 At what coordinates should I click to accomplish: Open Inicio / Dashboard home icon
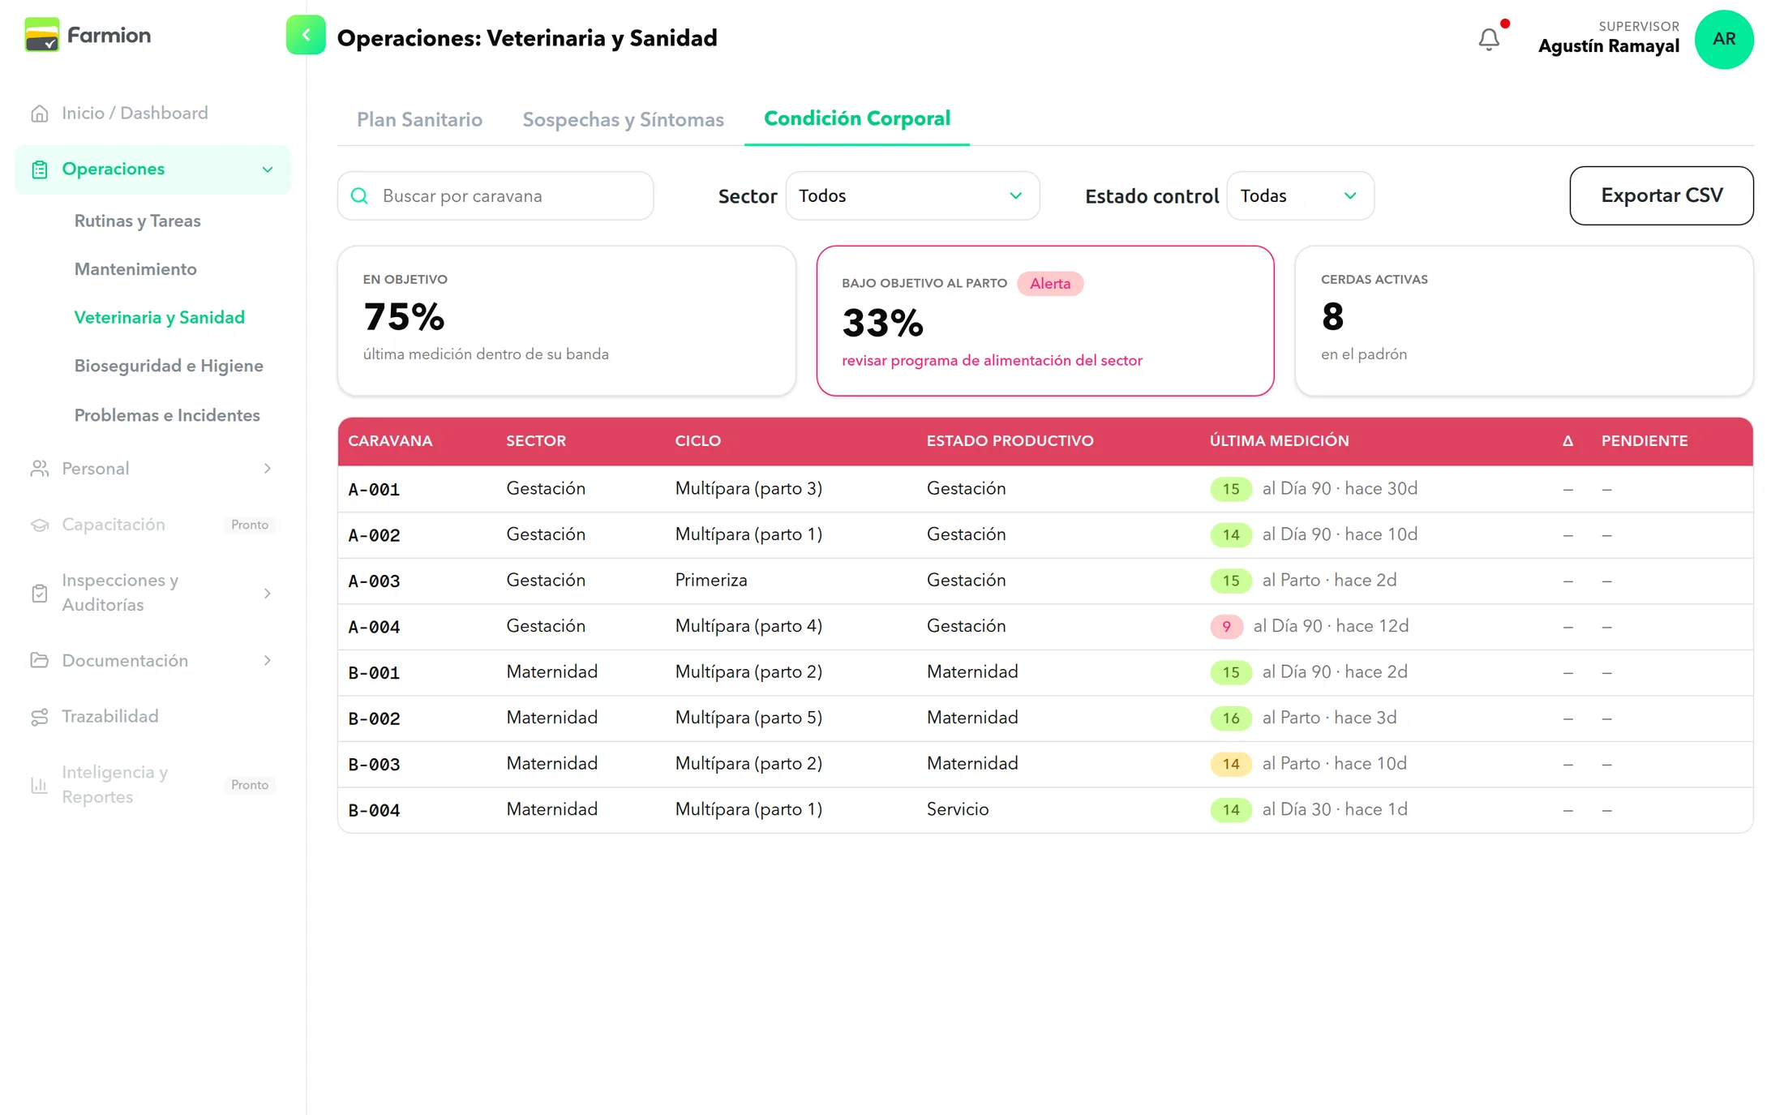click(x=40, y=114)
